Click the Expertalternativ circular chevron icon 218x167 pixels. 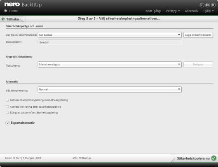point(8,123)
